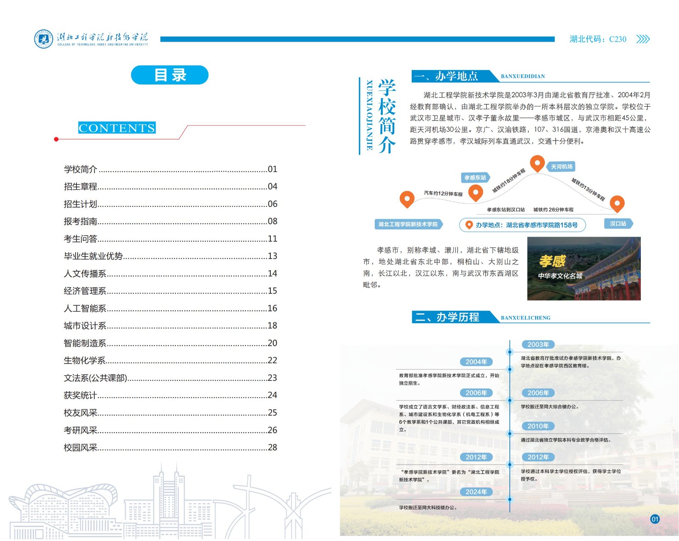Image resolution: width=679 pixels, height=541 pixels.
Task: Click the blue 目录 title button
Action: click(170, 75)
